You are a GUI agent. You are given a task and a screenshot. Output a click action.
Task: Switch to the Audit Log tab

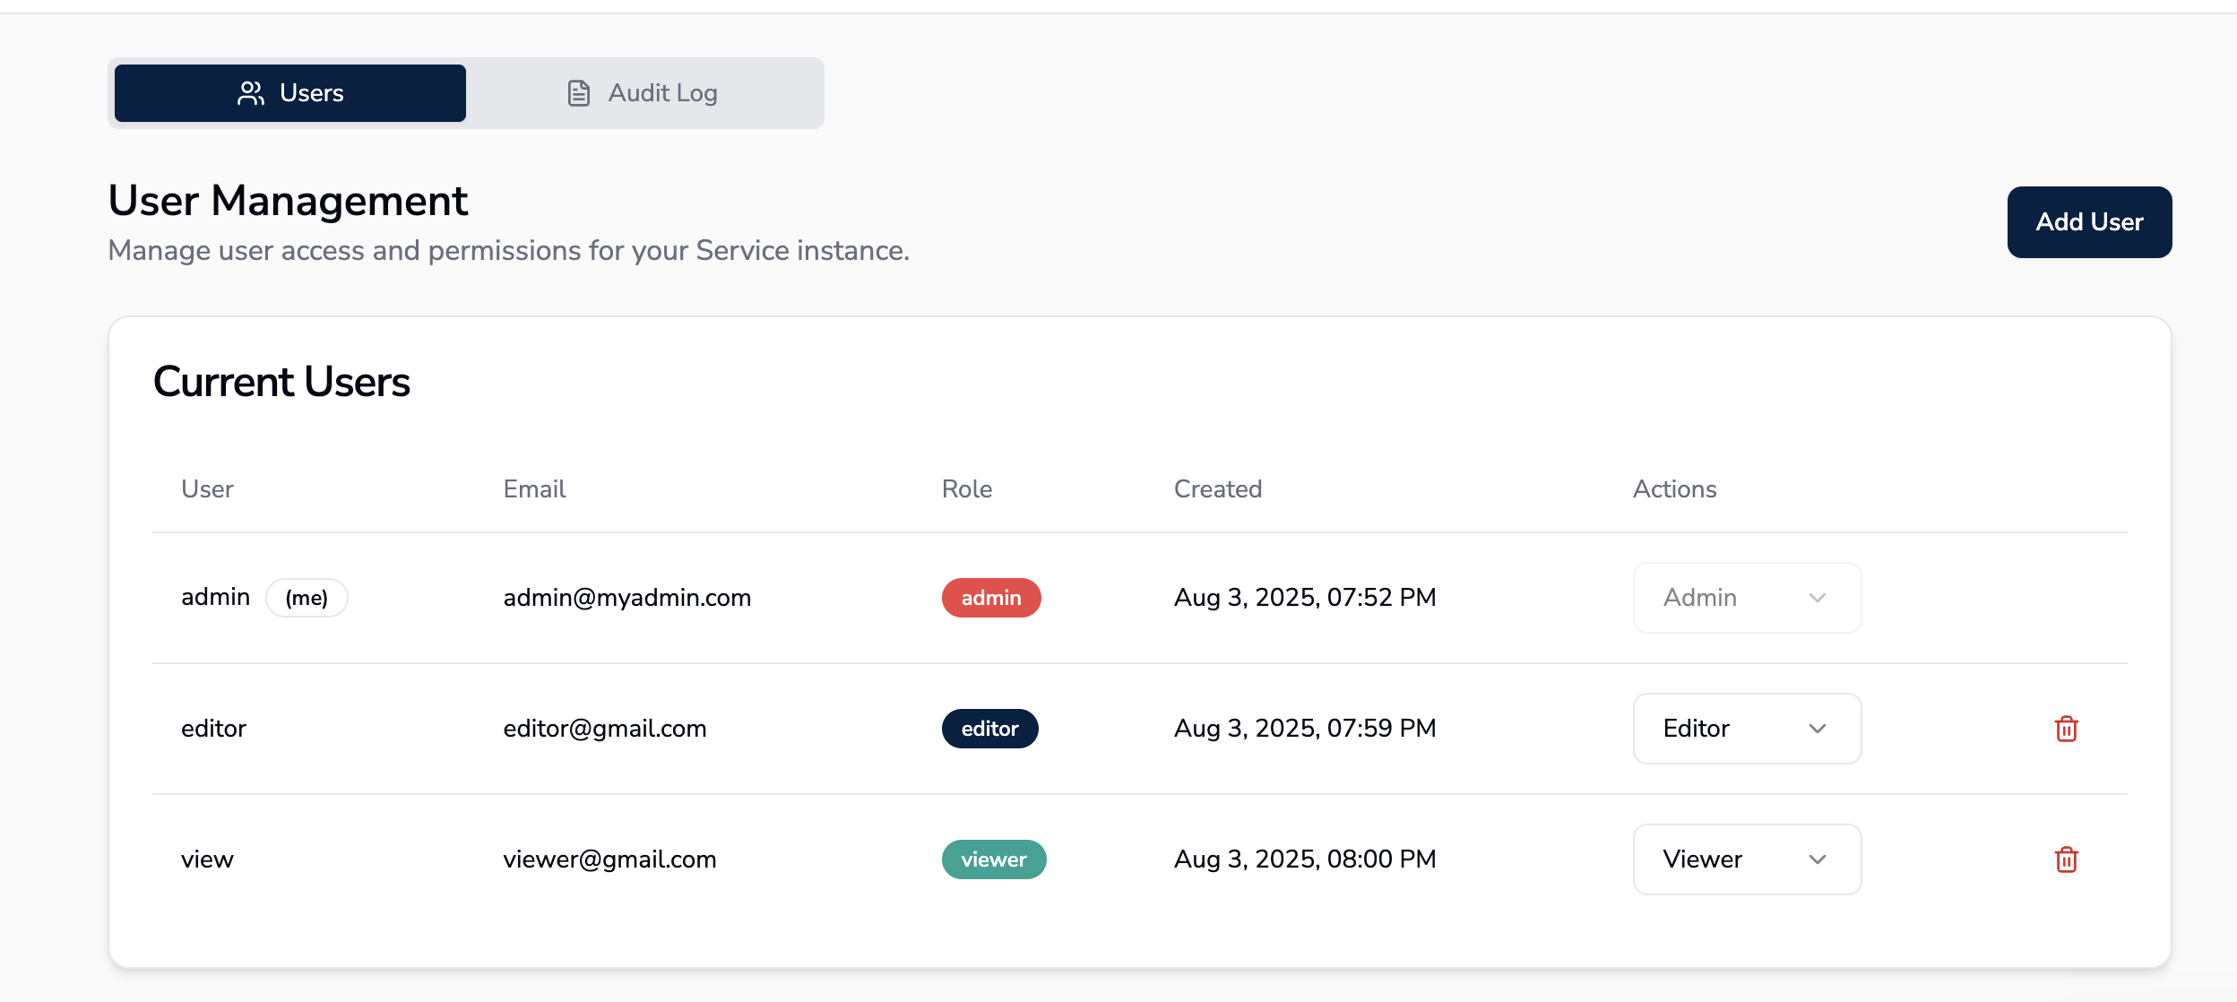point(643,93)
